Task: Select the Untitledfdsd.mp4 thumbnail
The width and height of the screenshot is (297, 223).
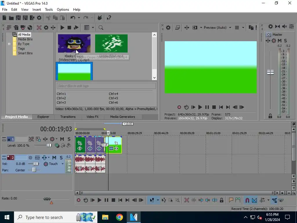Action: point(111,44)
